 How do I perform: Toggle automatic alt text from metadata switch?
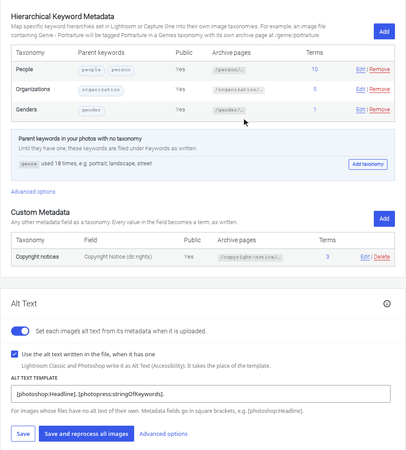pyautogui.click(x=20, y=331)
